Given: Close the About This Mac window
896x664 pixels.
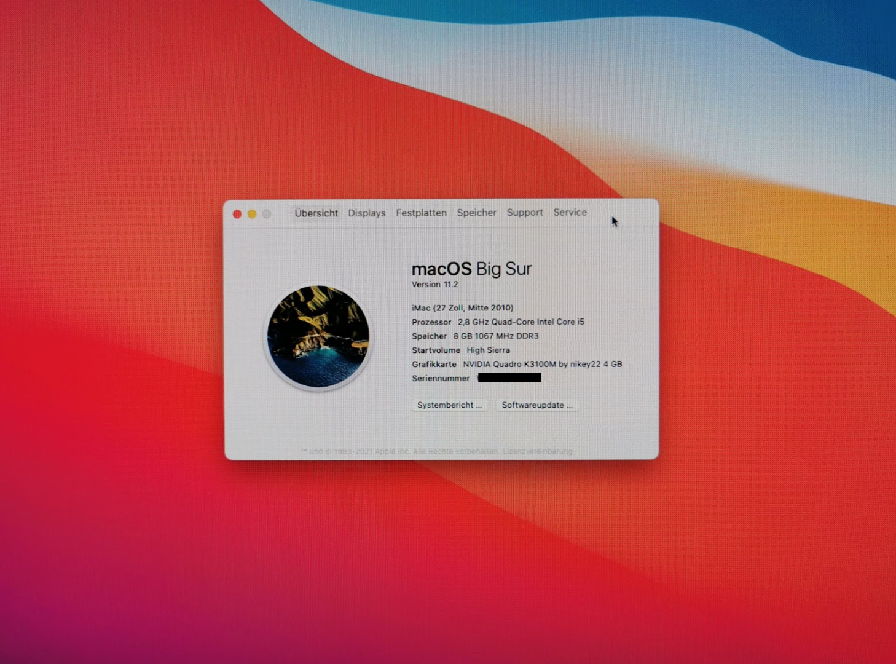Looking at the screenshot, I should pos(237,214).
